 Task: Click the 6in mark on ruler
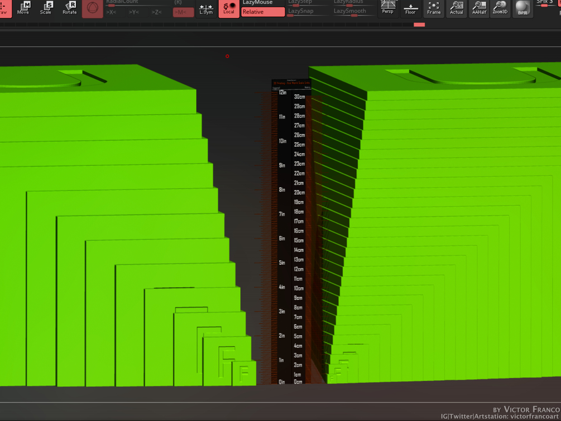click(282, 238)
